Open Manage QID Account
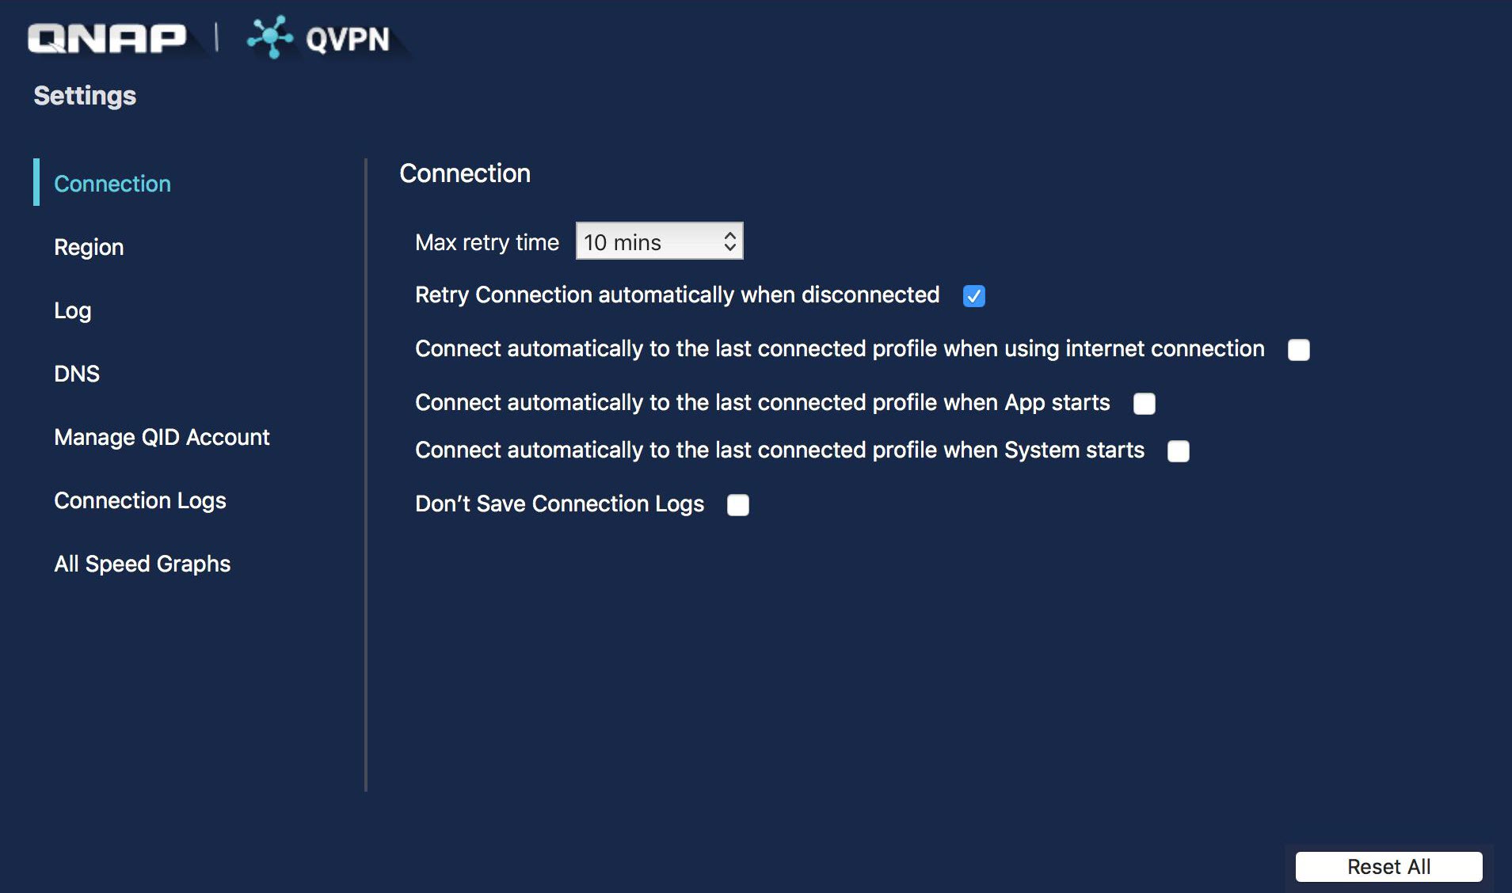1512x893 pixels. pyautogui.click(x=162, y=437)
